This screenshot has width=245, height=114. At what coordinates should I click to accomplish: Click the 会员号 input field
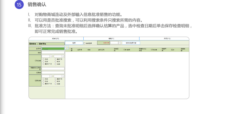point(53,49)
